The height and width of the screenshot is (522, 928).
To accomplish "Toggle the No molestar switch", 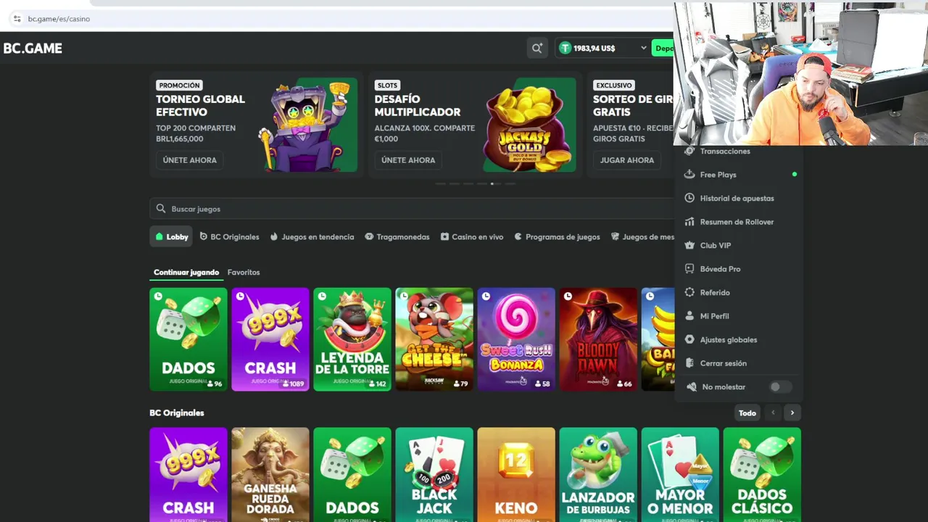I will (780, 387).
